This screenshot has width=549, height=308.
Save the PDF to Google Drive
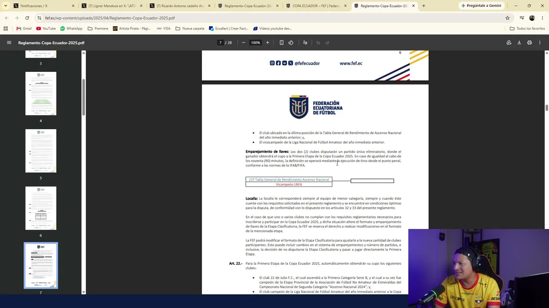pyautogui.click(x=509, y=43)
